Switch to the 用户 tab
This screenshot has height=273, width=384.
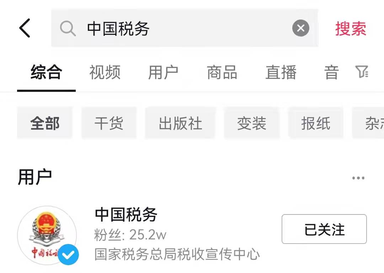pos(163,72)
